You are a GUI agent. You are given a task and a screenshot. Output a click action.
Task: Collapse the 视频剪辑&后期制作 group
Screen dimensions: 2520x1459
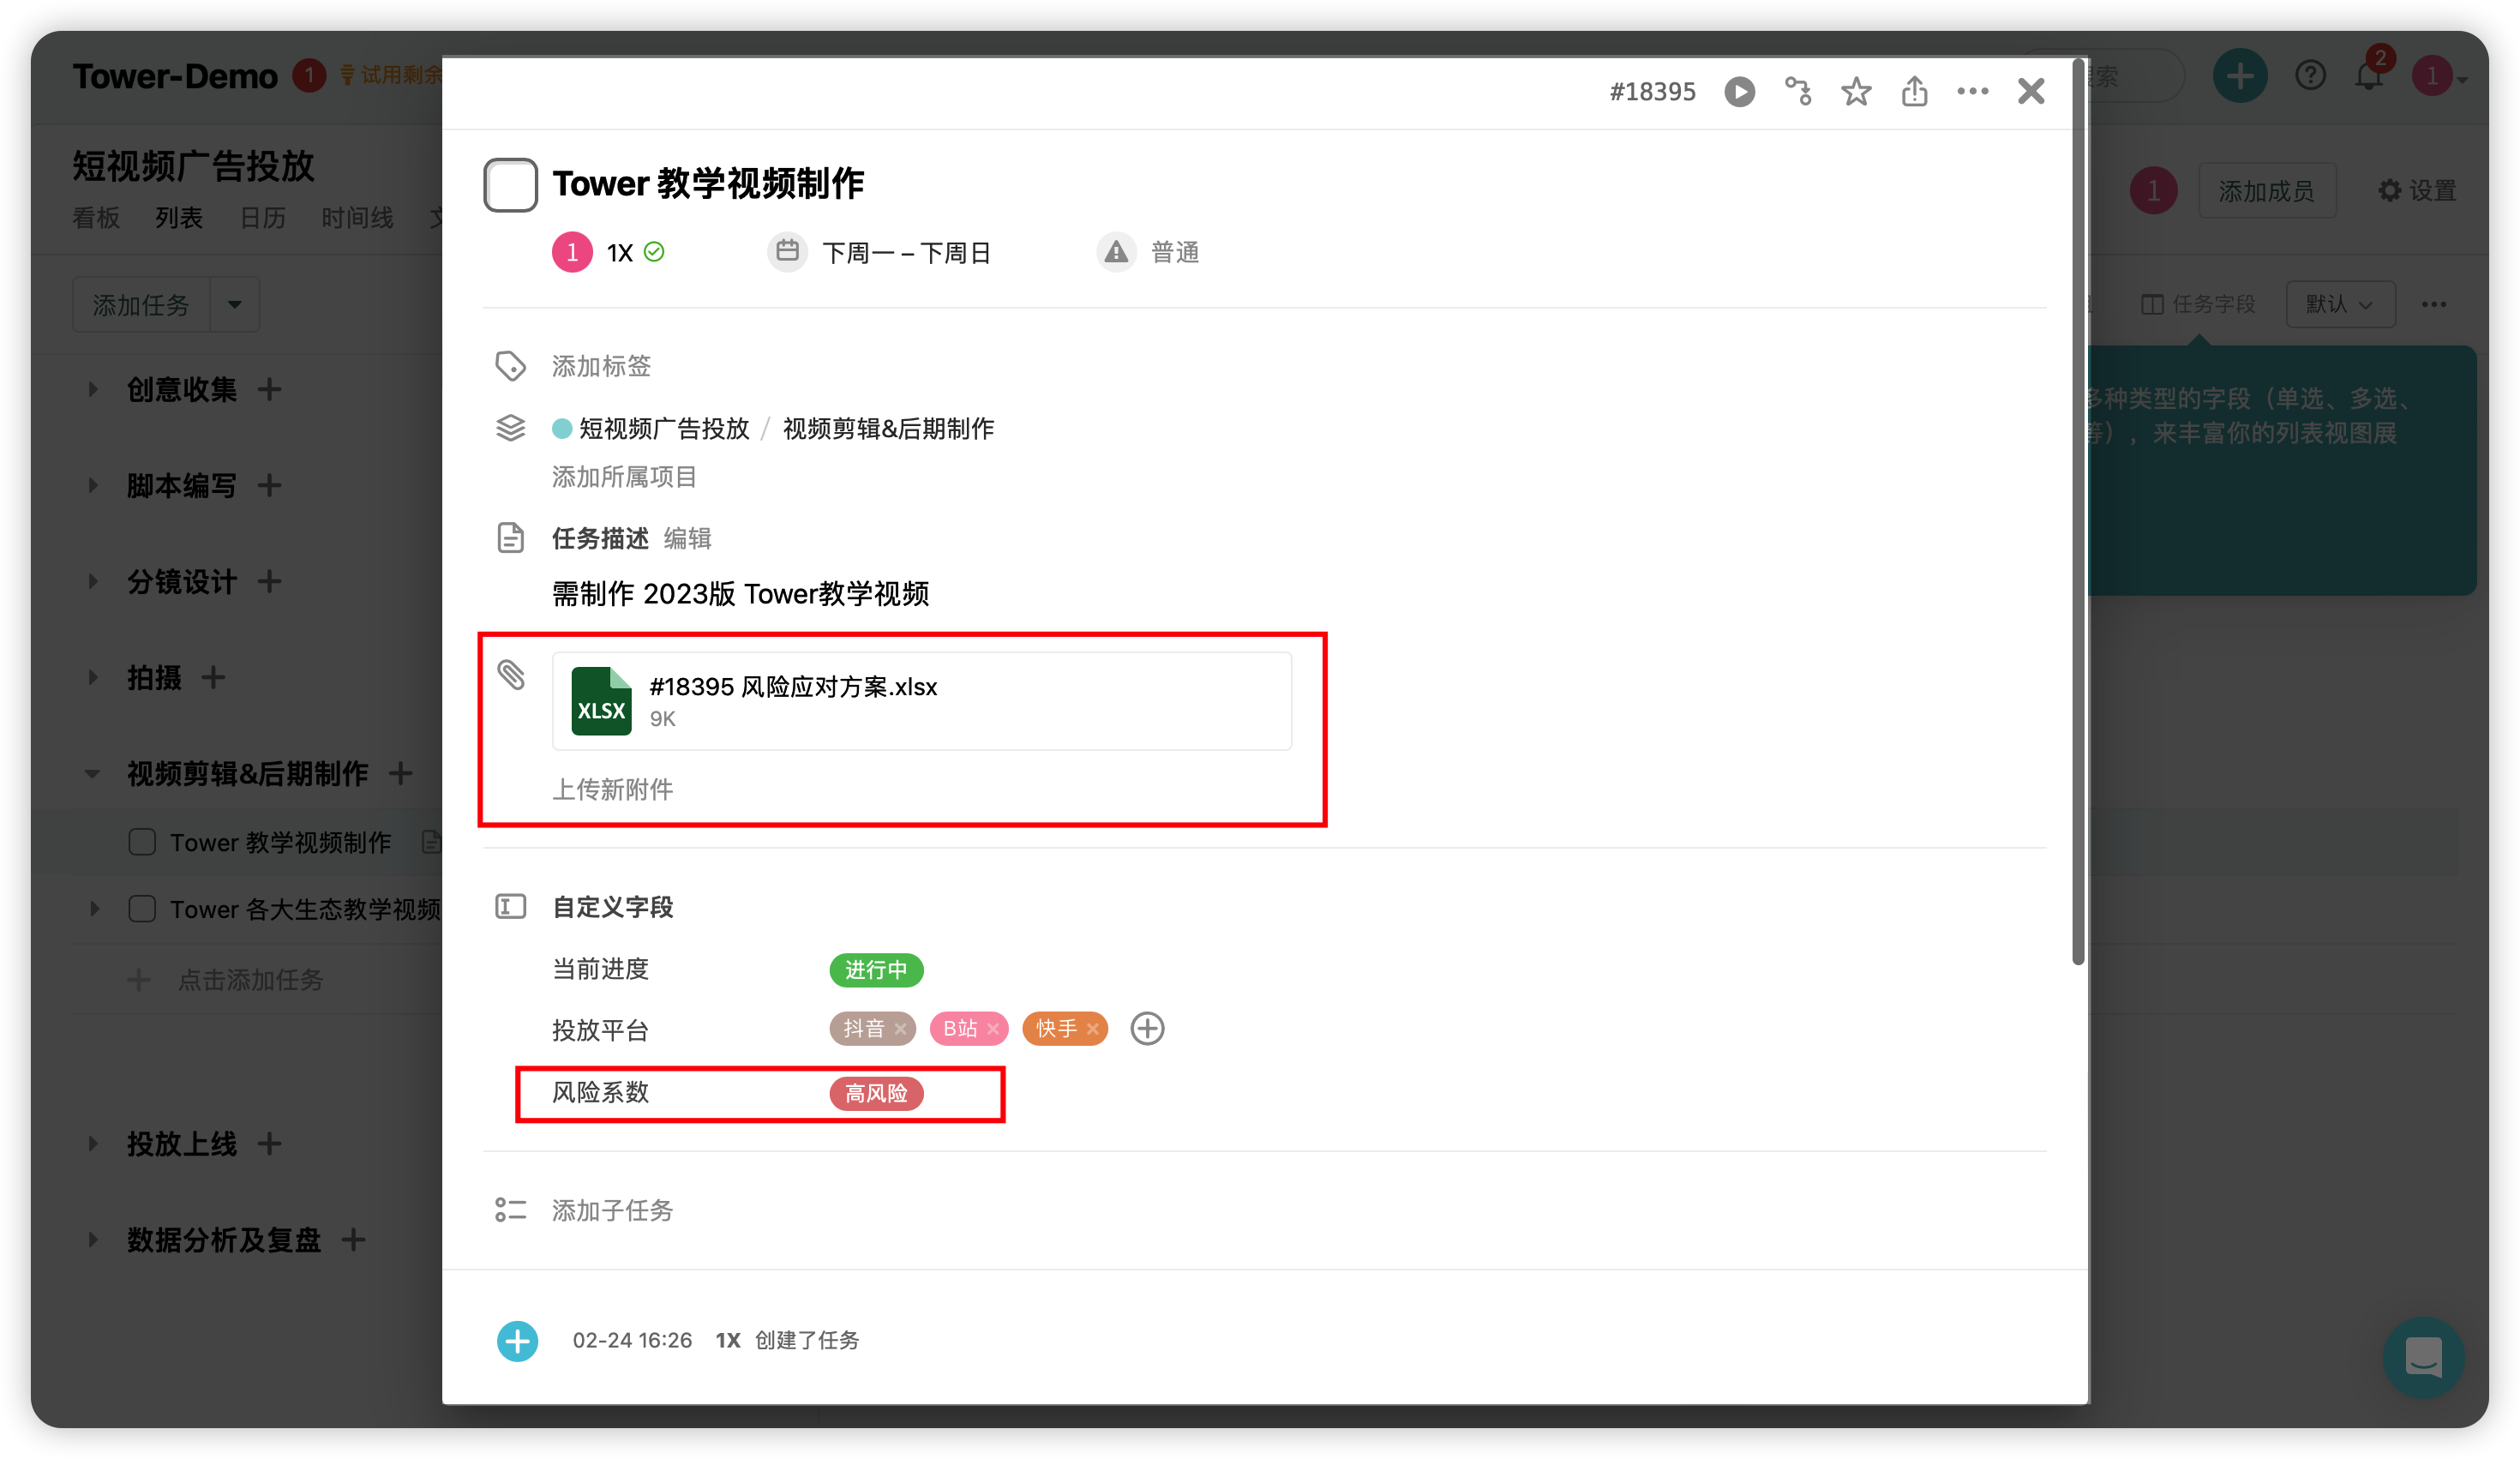coord(93,773)
